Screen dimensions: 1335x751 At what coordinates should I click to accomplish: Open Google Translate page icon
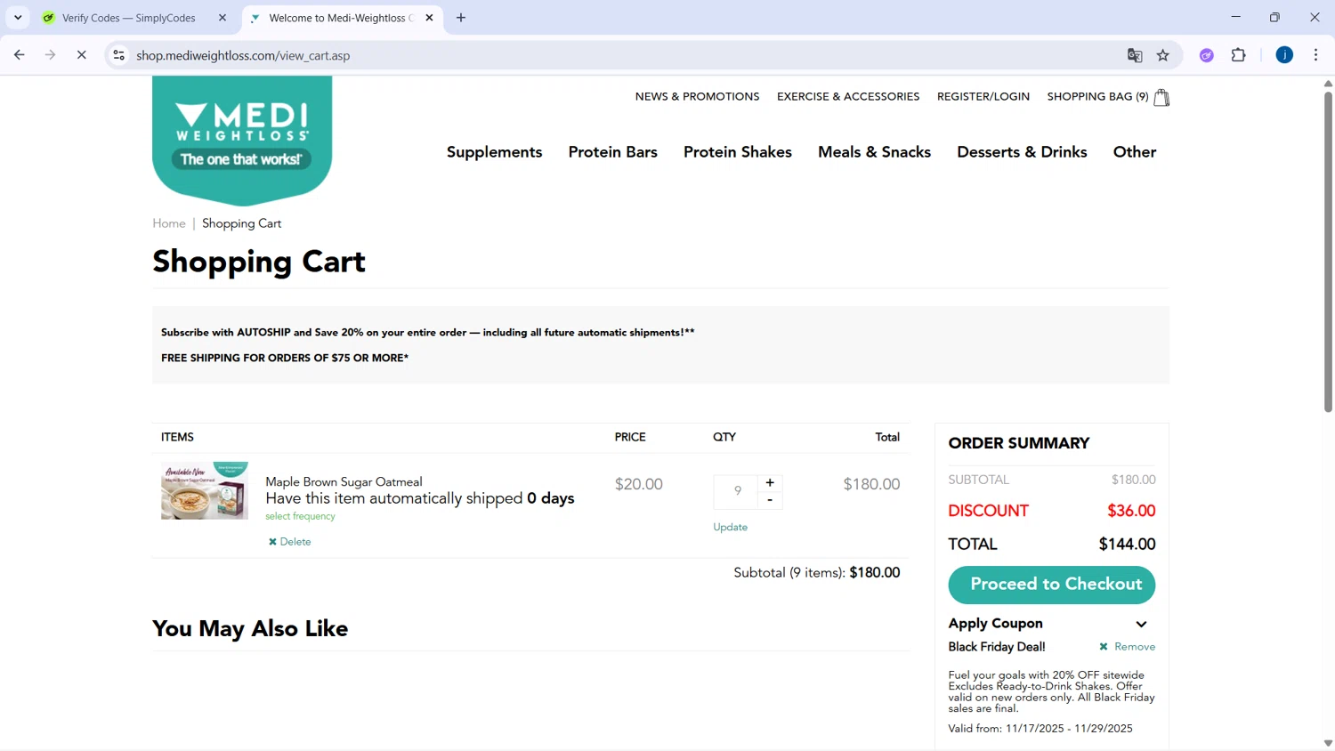[x=1135, y=55]
